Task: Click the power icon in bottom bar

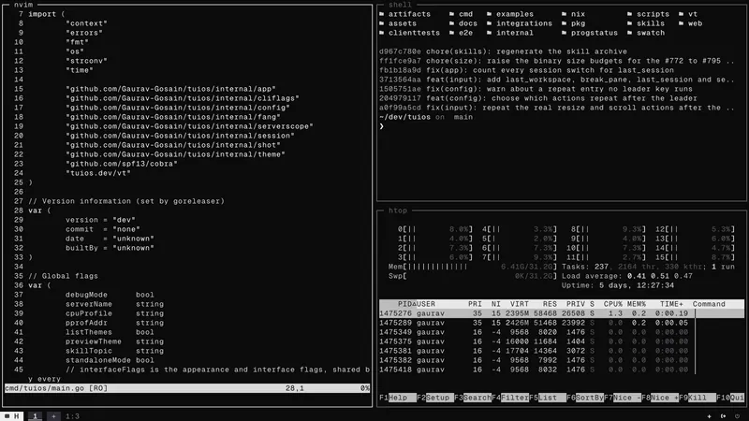Action: click(x=737, y=416)
